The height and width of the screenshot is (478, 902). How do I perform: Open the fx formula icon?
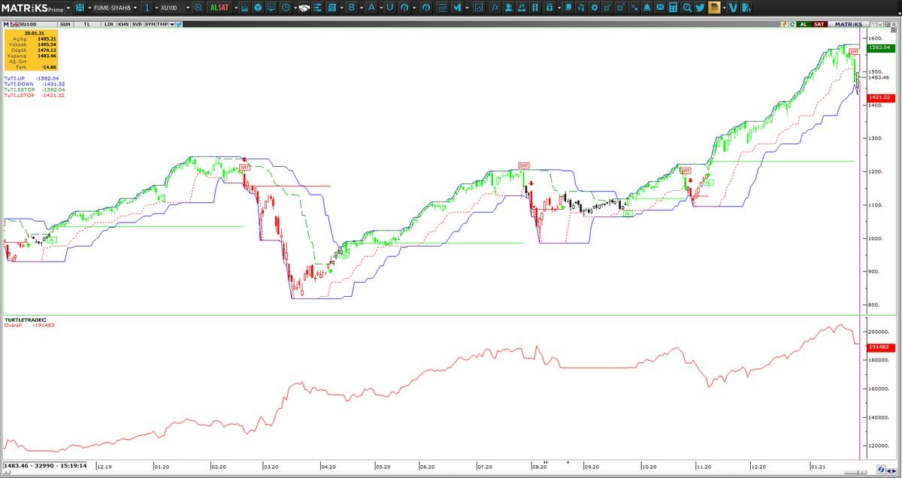[495, 8]
